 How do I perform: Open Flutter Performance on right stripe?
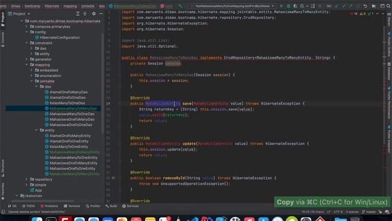[x=389, y=103]
